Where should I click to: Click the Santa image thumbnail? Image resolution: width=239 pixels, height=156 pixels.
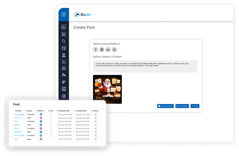coord(107,89)
